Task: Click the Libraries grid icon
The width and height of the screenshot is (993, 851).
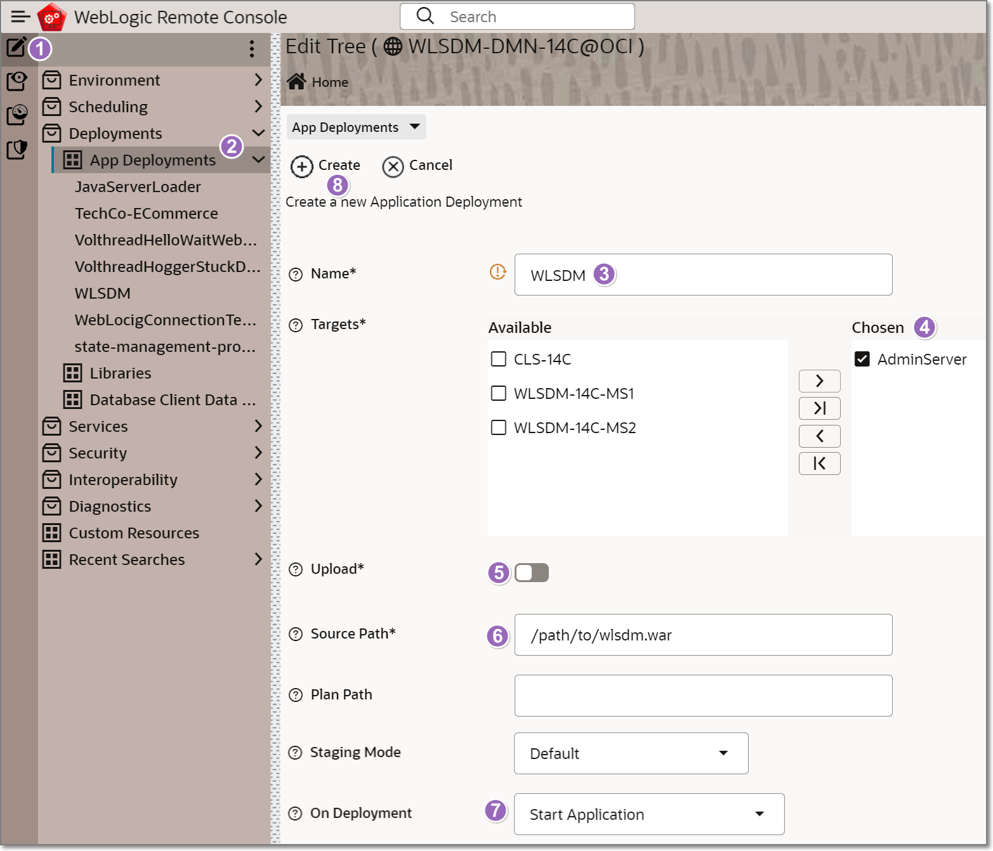Action: coord(72,373)
